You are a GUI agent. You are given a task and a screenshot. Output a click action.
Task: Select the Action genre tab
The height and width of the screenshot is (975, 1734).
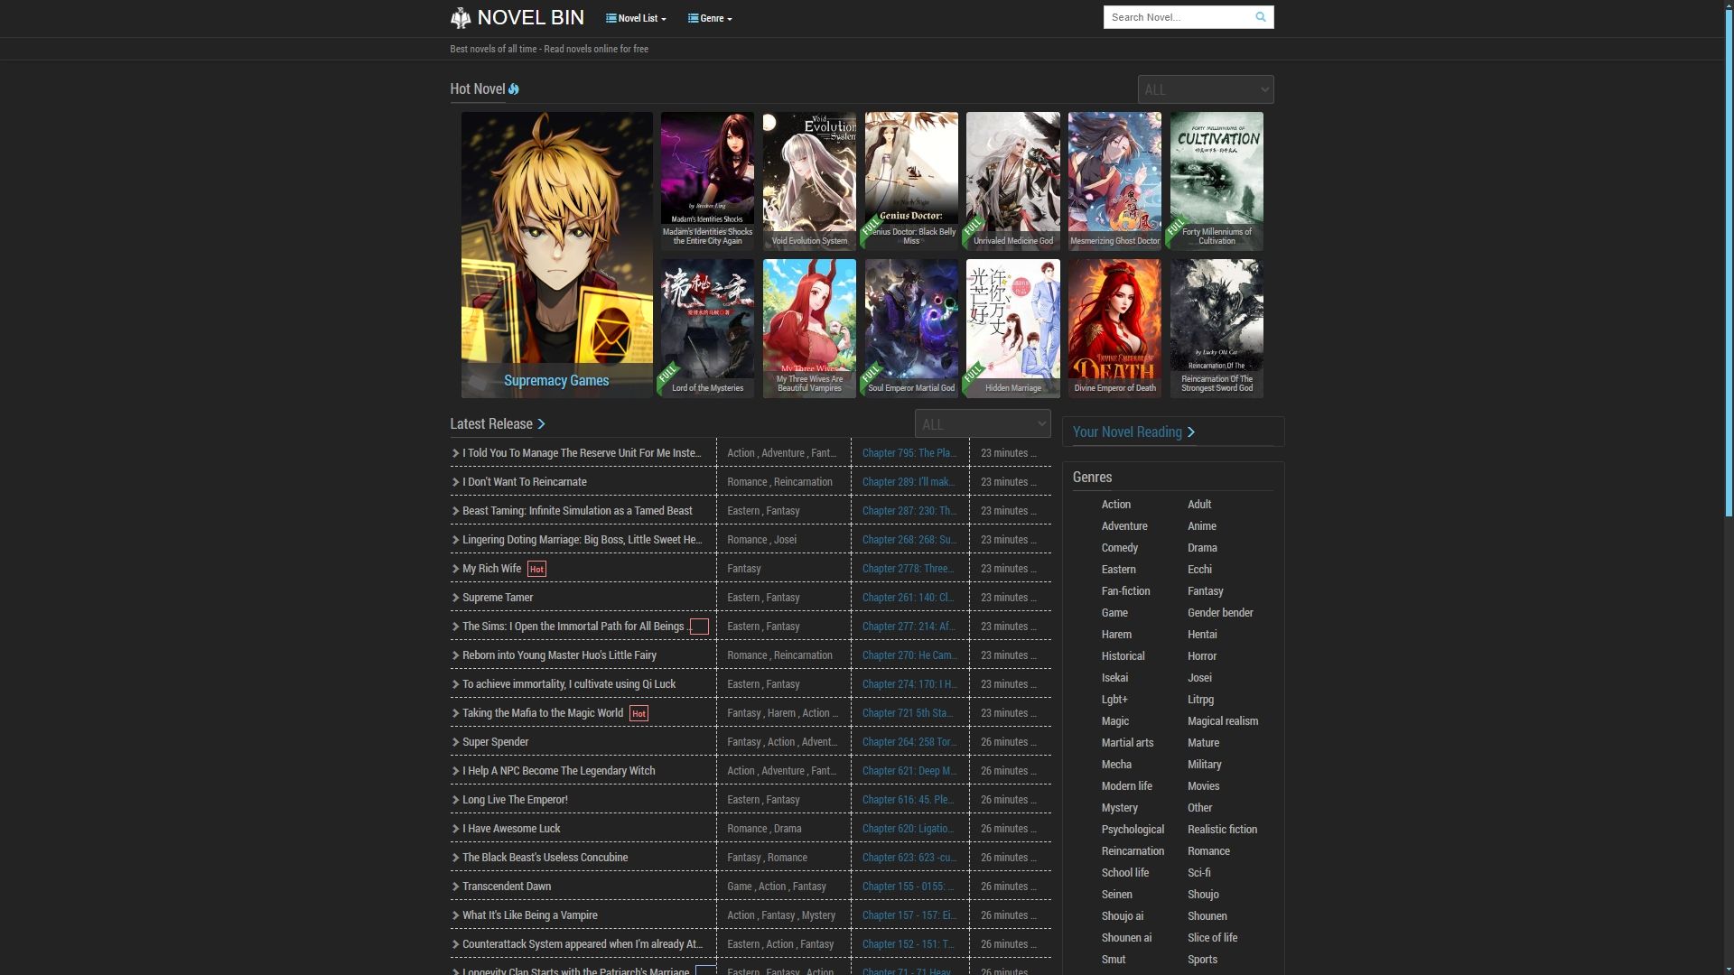point(1116,505)
